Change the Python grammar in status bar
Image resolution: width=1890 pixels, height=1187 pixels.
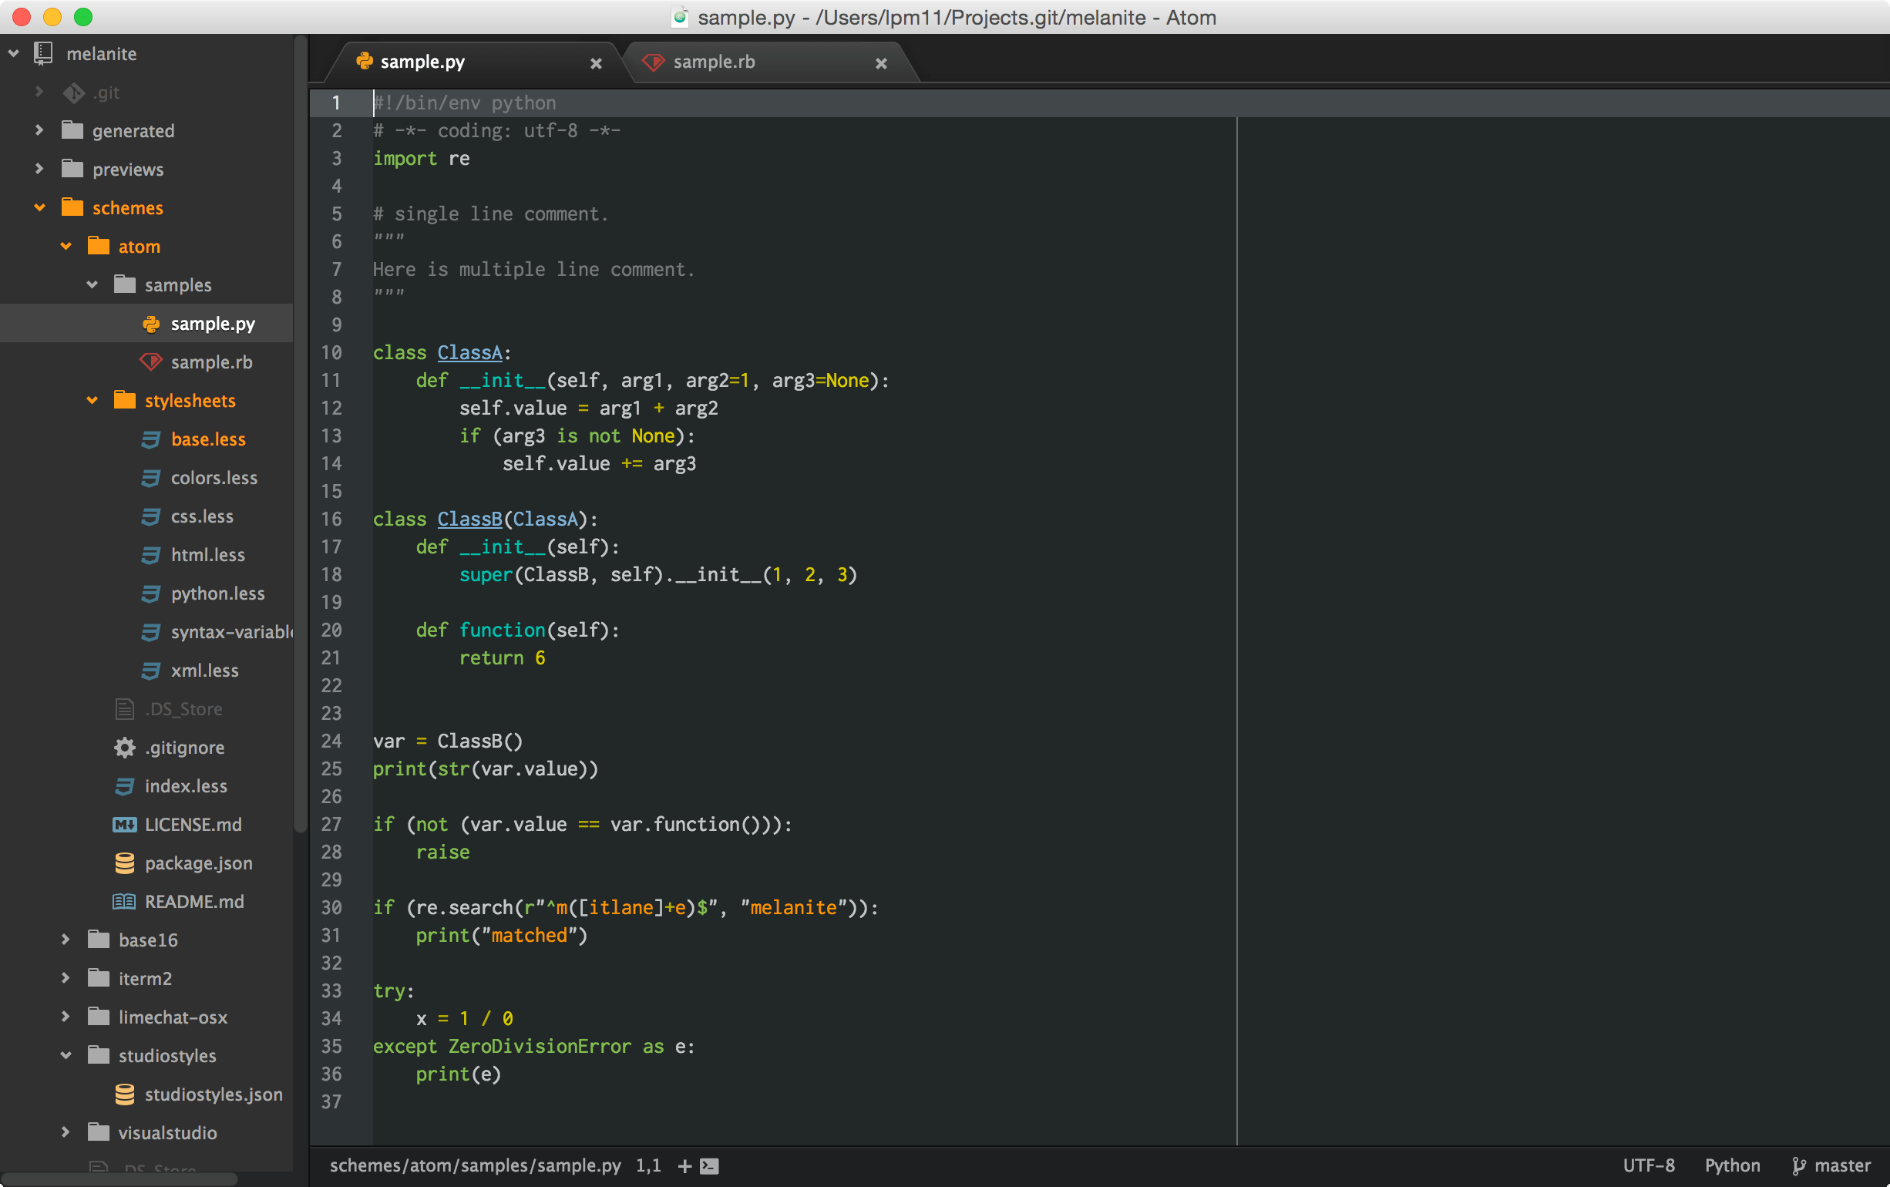click(x=1731, y=1165)
